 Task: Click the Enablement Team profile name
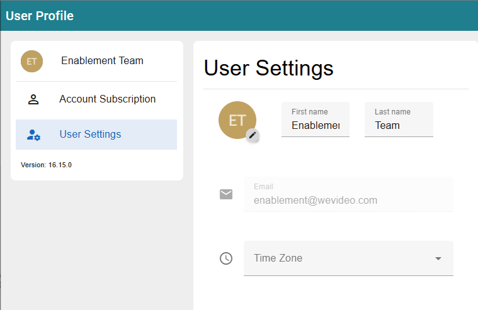[102, 60]
